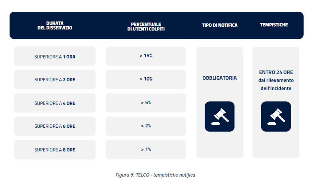
Task: Click the > 15% percentage box
Action: point(146,56)
